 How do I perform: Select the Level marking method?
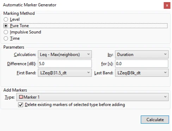click(x=6, y=19)
